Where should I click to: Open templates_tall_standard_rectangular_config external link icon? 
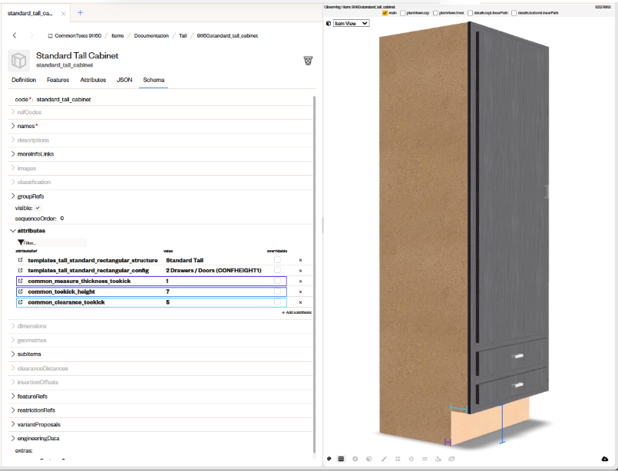[21, 270]
